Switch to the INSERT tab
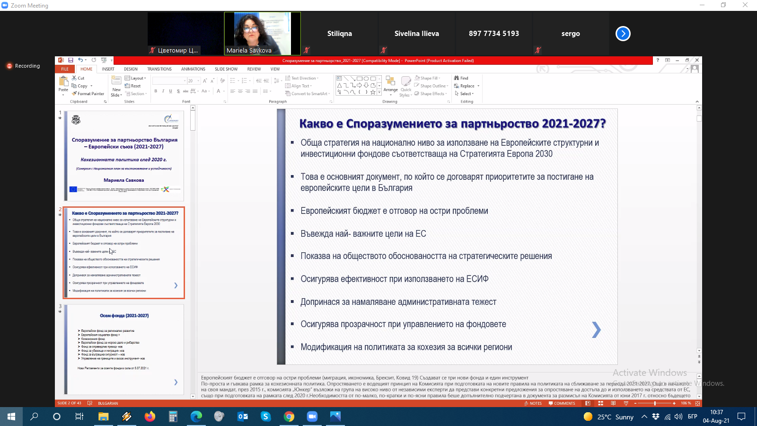The width and height of the screenshot is (757, 426). (108, 69)
